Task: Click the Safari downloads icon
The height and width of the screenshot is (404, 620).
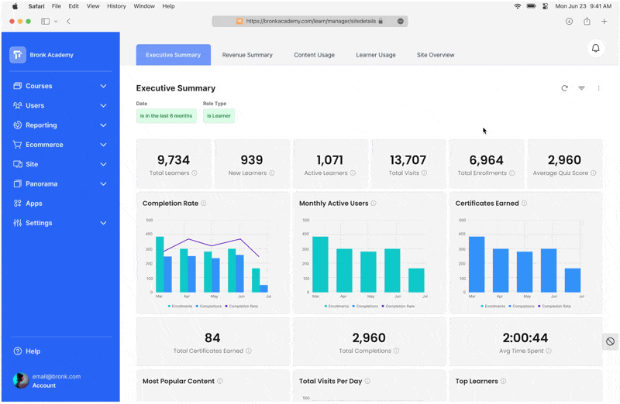Action: tap(569, 22)
